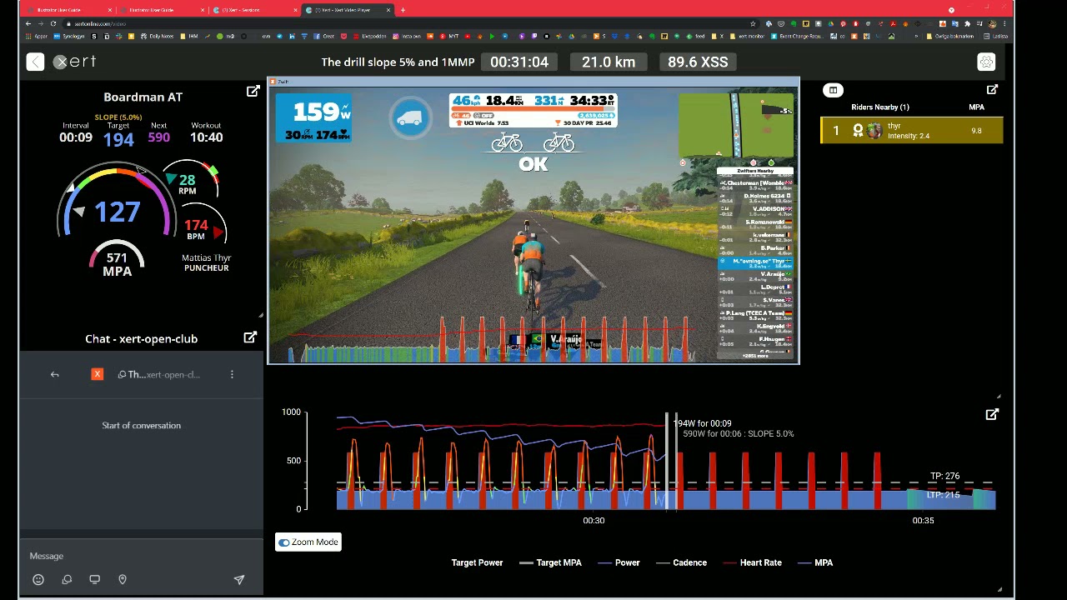Click the elapsed time 00:31:04
This screenshot has width=1067, height=600.
click(x=519, y=62)
